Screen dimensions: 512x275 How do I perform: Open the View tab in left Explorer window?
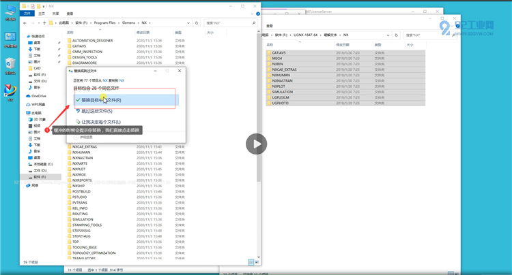click(x=70, y=14)
